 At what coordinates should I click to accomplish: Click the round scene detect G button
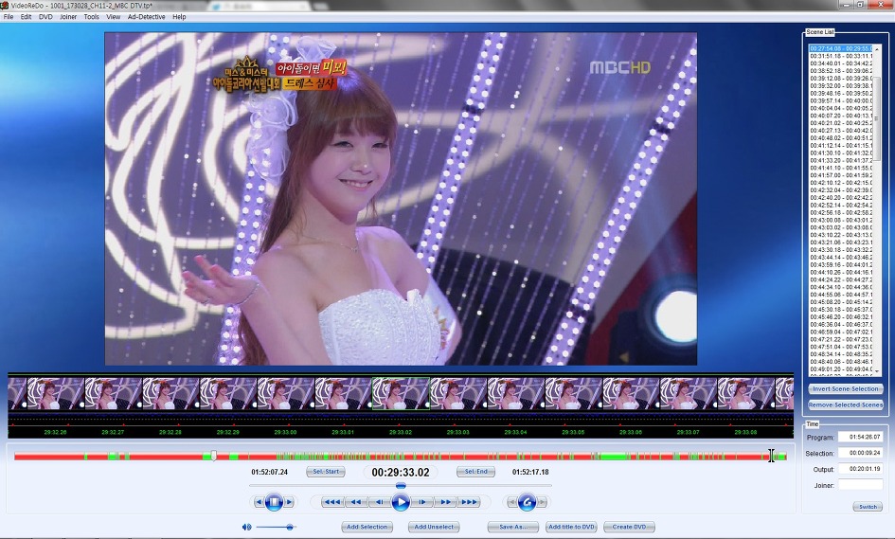527,502
